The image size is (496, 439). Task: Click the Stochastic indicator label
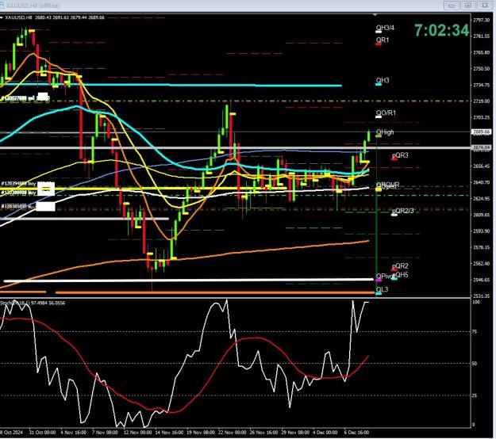click(33, 303)
